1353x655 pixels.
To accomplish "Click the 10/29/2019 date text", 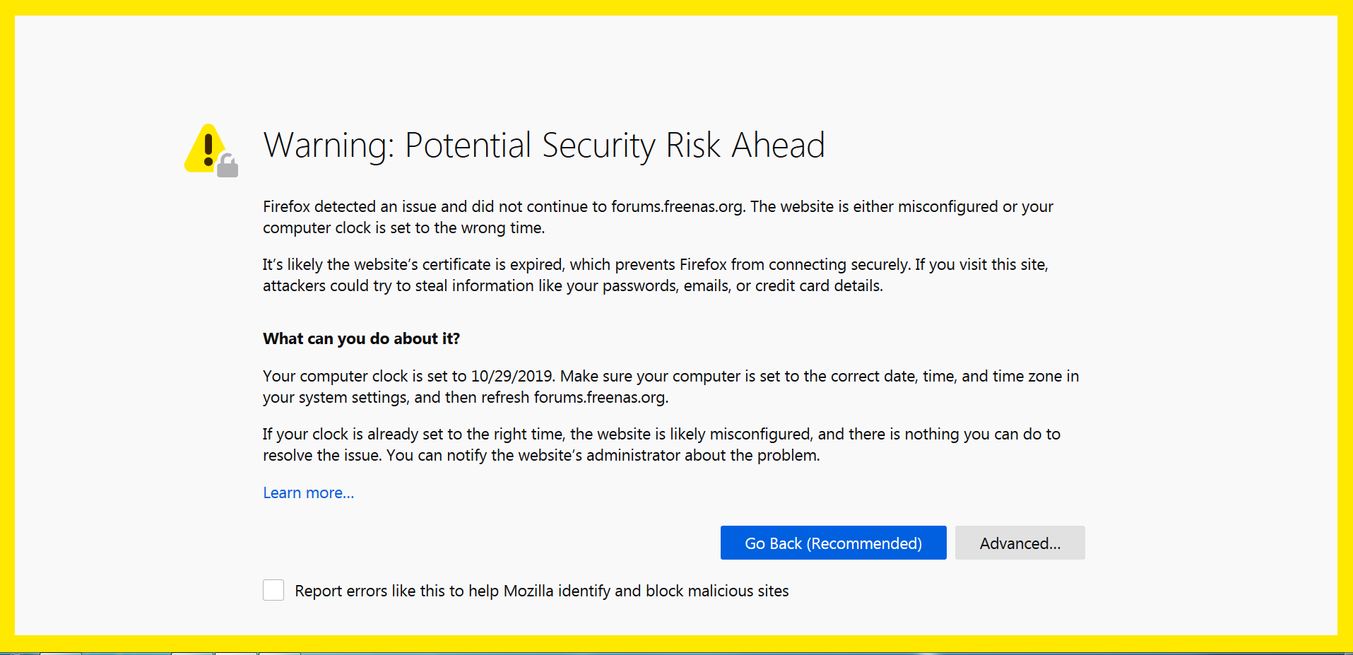I will pyautogui.click(x=512, y=376).
